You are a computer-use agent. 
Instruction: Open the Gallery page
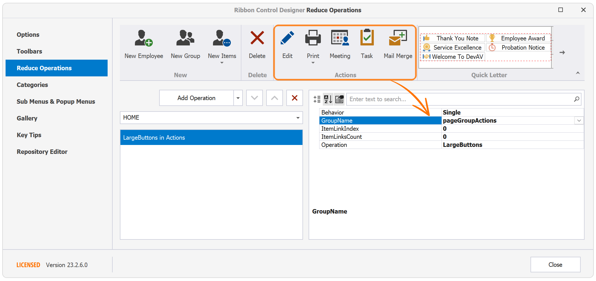[x=57, y=118]
